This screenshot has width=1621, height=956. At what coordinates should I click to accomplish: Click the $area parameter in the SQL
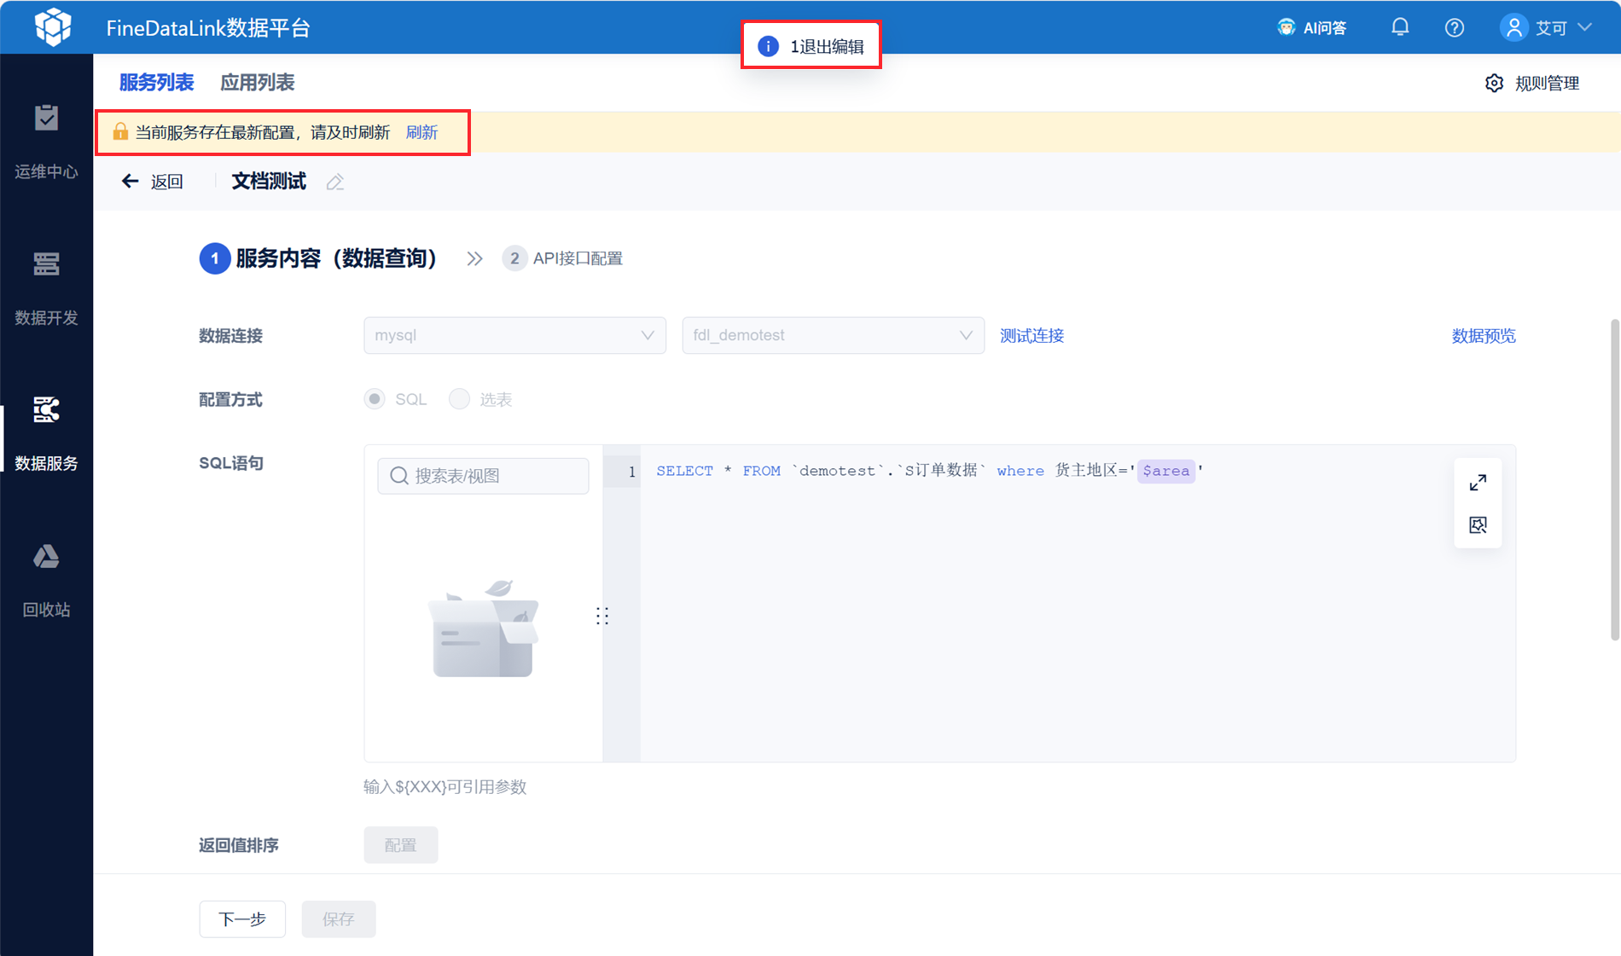coord(1165,471)
